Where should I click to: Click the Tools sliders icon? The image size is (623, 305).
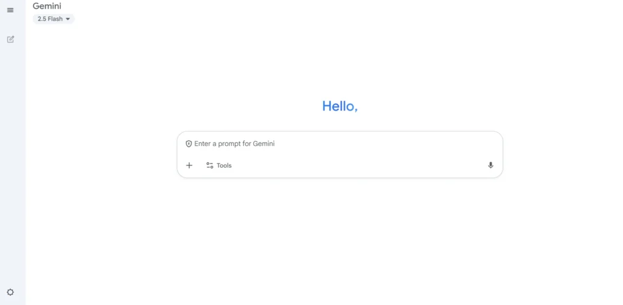pos(210,165)
